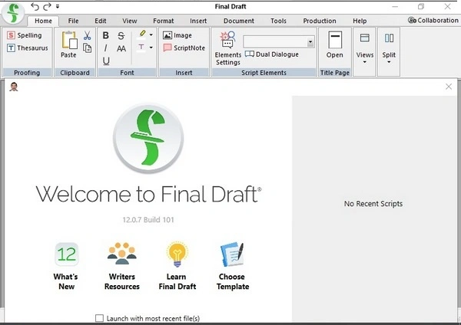Image resolution: width=461 pixels, height=325 pixels.
Task: Expand the Split dropdown
Action: pos(389,49)
